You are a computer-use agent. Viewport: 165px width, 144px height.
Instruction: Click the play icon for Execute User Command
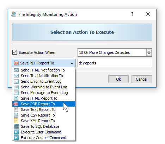[x=16, y=132]
